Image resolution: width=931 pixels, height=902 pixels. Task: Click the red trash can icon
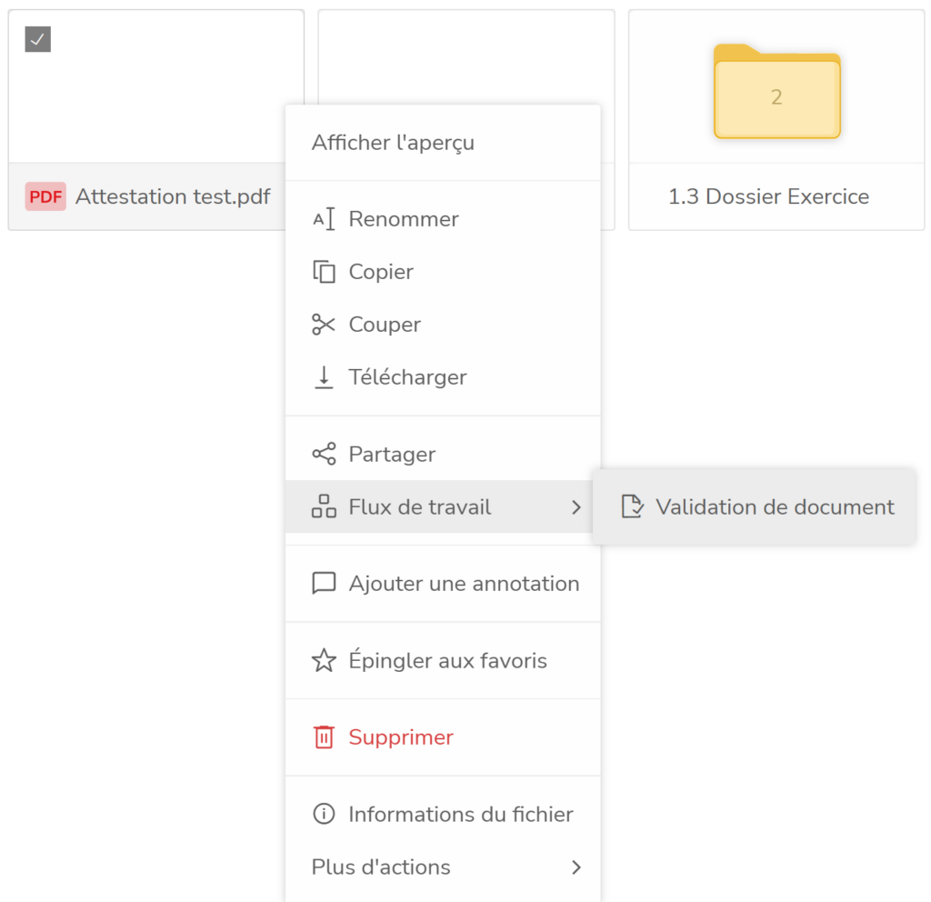(324, 737)
